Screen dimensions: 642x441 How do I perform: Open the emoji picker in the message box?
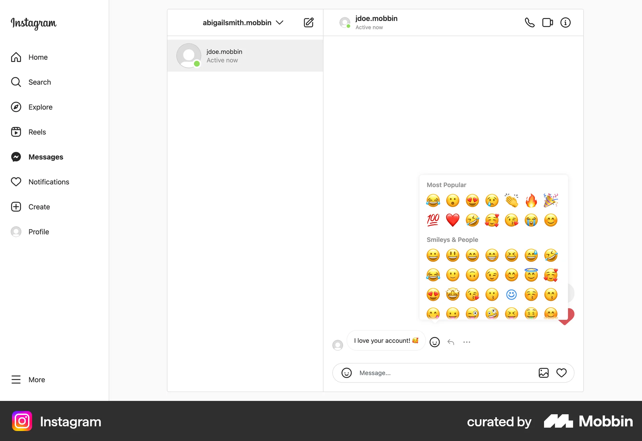tap(346, 373)
